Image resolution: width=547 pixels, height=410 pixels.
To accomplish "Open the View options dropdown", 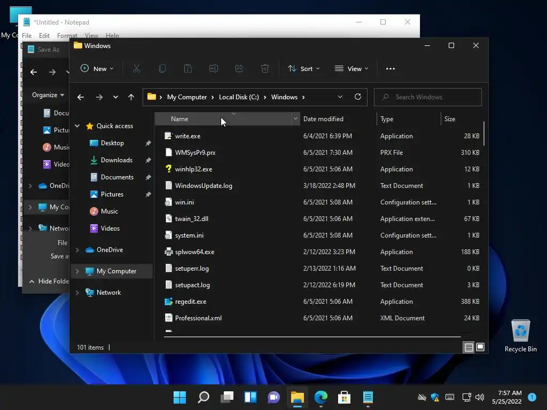I will pyautogui.click(x=351, y=69).
